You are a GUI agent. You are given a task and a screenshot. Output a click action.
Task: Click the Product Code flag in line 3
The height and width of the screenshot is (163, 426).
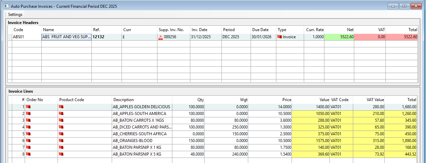pos(61,120)
